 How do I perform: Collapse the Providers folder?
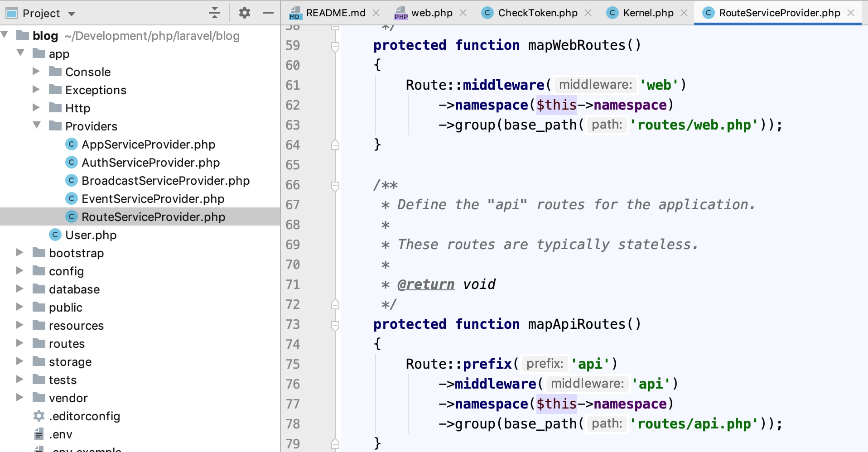coord(37,125)
